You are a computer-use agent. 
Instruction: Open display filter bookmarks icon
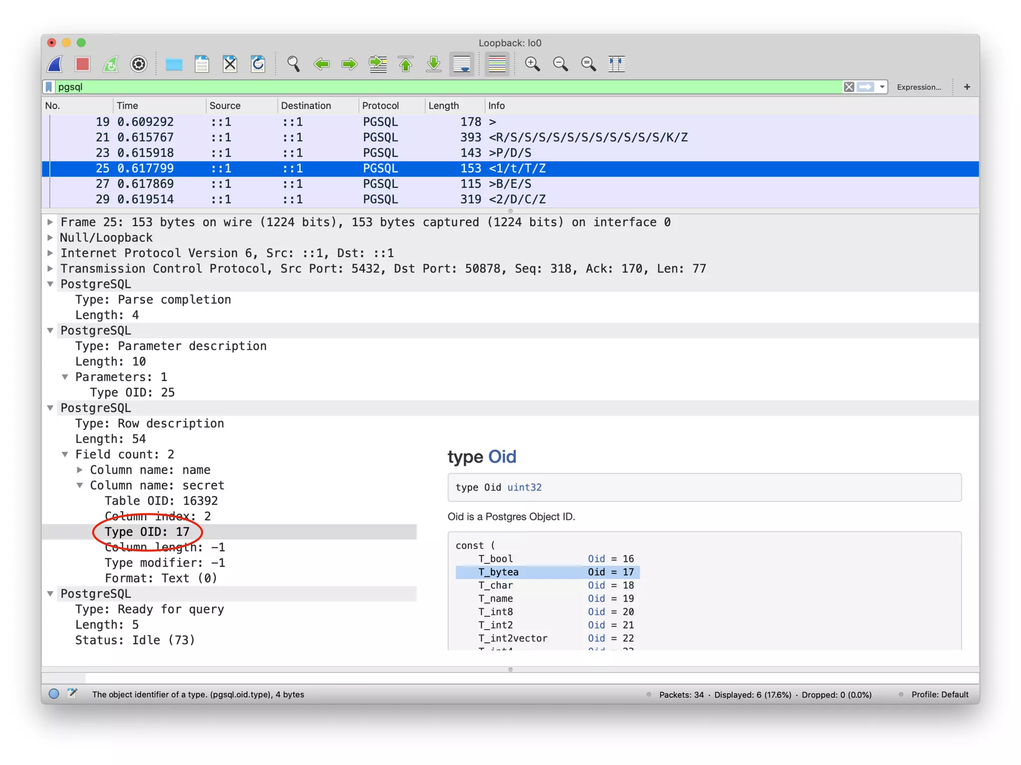(x=49, y=87)
